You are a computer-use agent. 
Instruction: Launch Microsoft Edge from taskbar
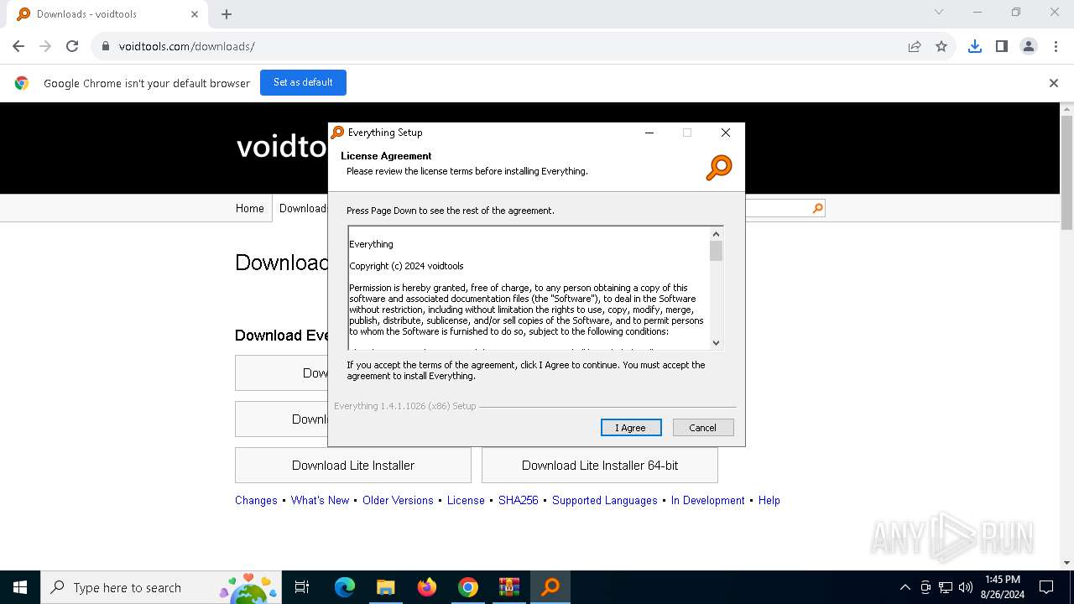coord(344,587)
